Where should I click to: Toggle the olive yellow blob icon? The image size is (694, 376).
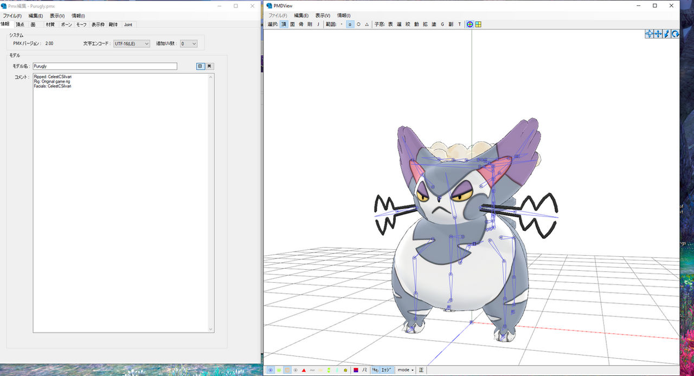[345, 370]
